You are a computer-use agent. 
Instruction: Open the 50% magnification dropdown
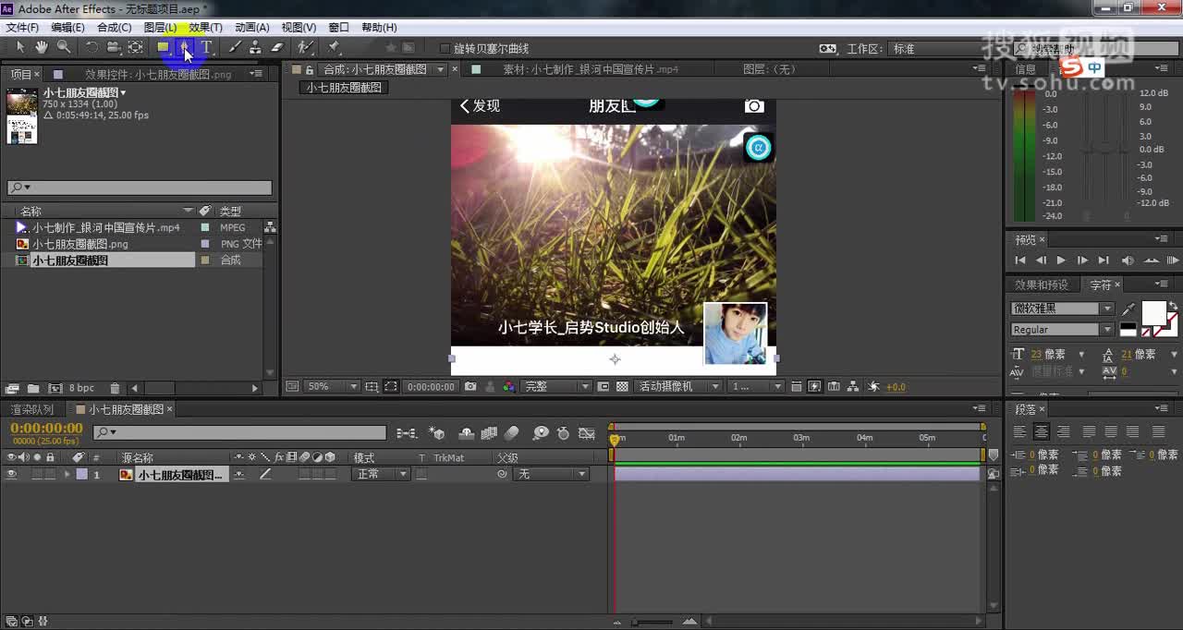(352, 386)
